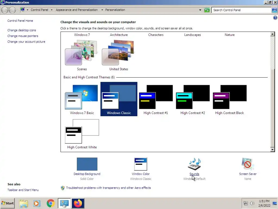Focus the Search Control Panel field

(x=241, y=10)
